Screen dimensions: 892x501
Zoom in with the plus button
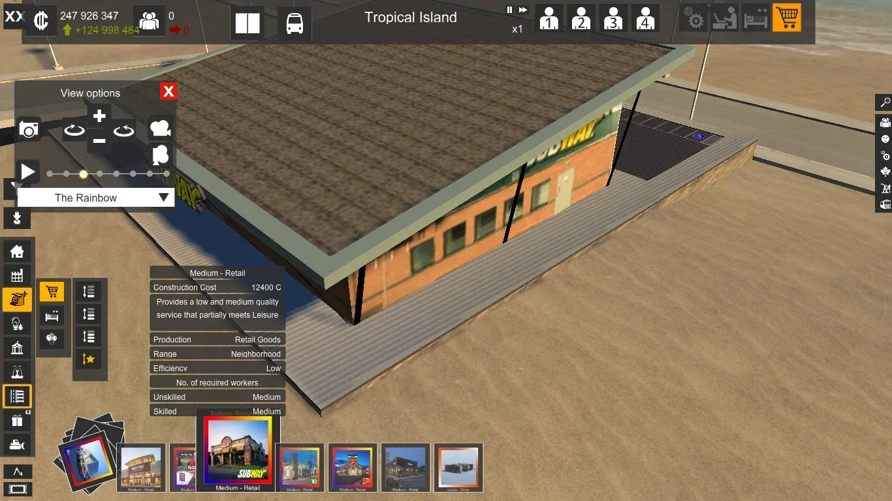pos(99,117)
